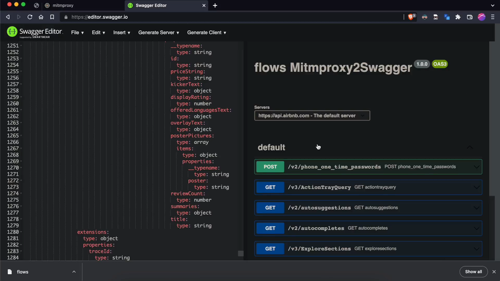Click the home icon in browser toolbar
The image size is (500, 281).
(x=41, y=17)
